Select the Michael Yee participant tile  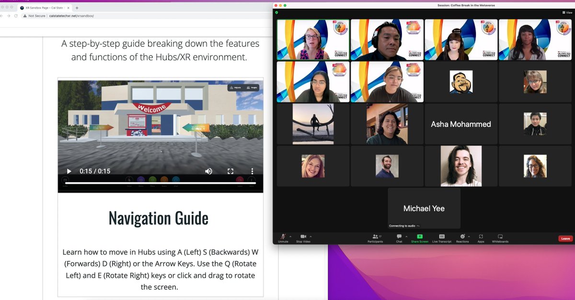point(424,208)
